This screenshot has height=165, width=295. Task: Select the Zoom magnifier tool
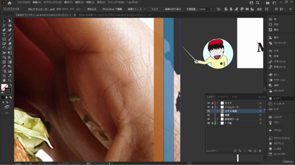[10, 80]
